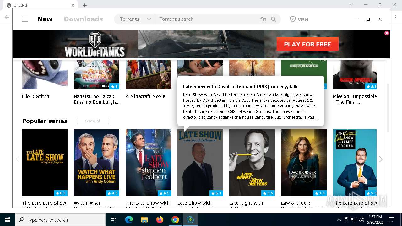This screenshot has height=226, width=402.
Task: Select Mission: Impossible - The Final title
Action: pos(355,99)
